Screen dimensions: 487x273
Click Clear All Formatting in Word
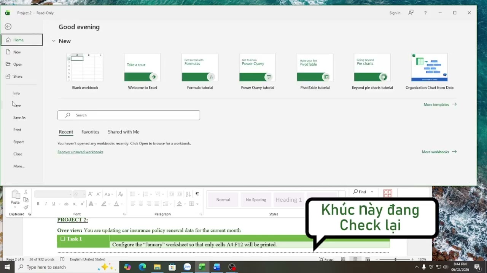click(x=121, y=194)
